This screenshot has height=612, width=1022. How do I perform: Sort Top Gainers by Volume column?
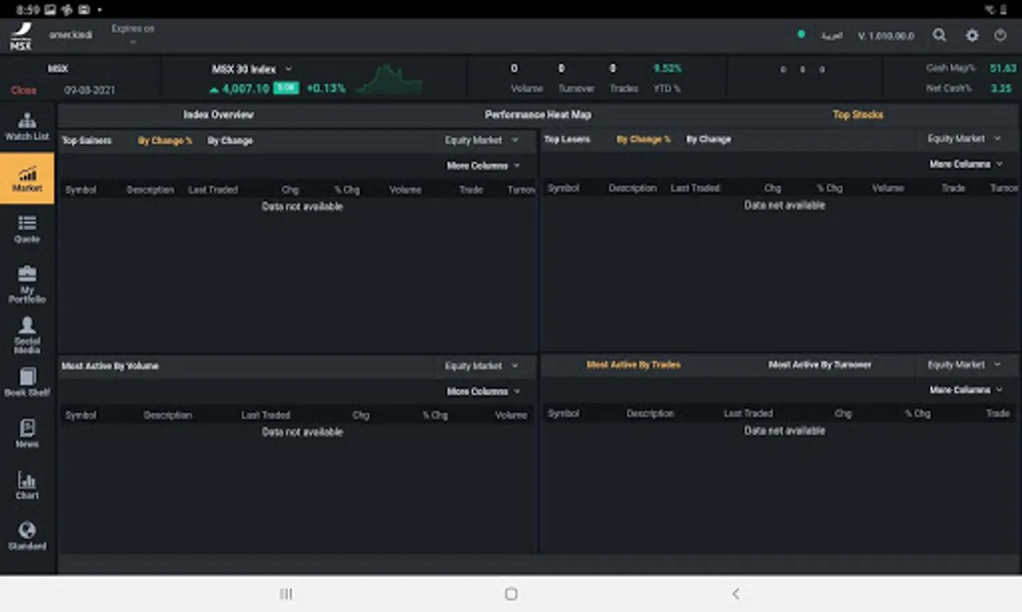tap(405, 190)
